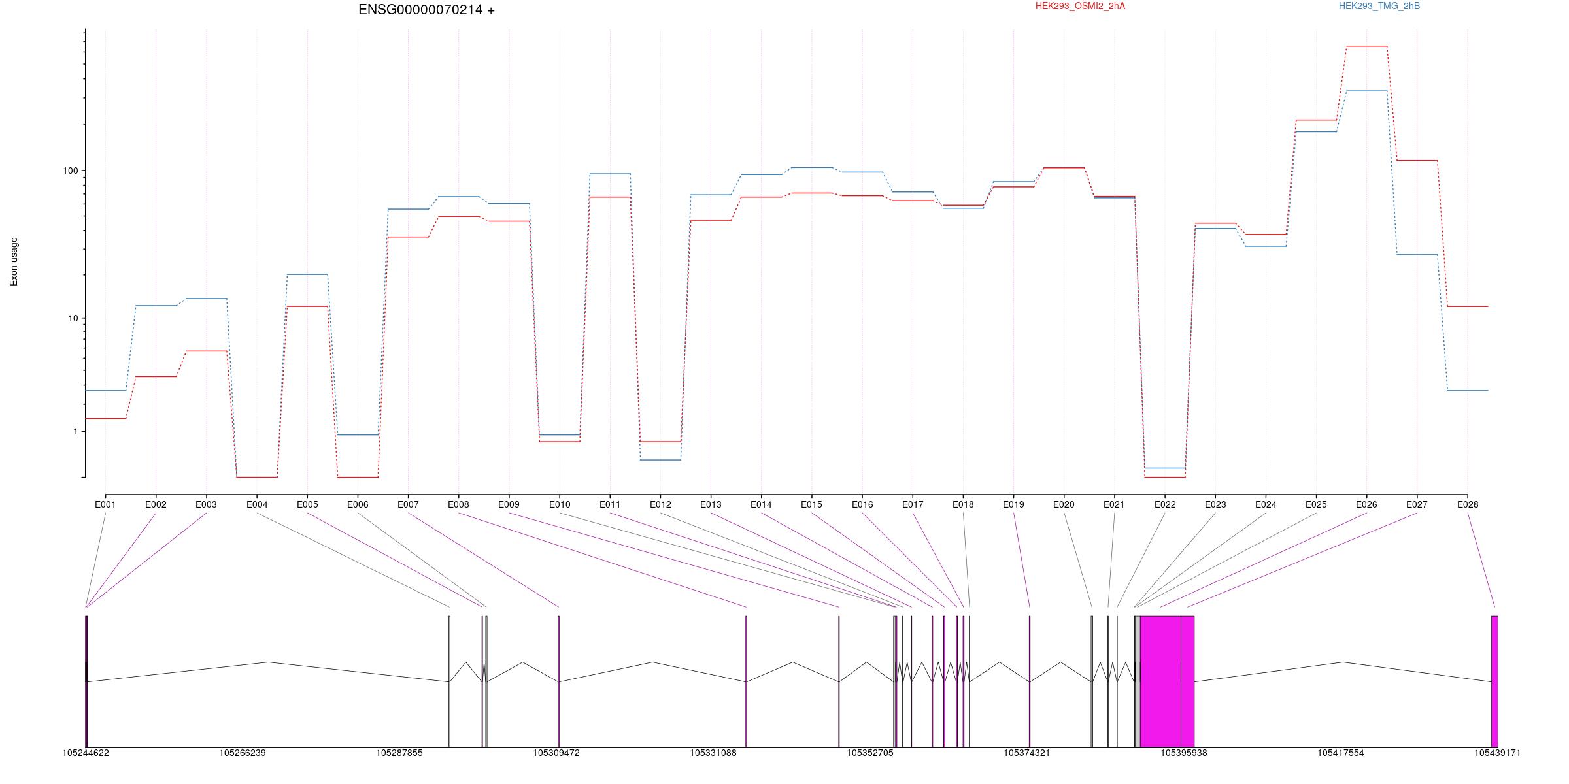Click the rightmost magenta exon at 105439171

1494,681
